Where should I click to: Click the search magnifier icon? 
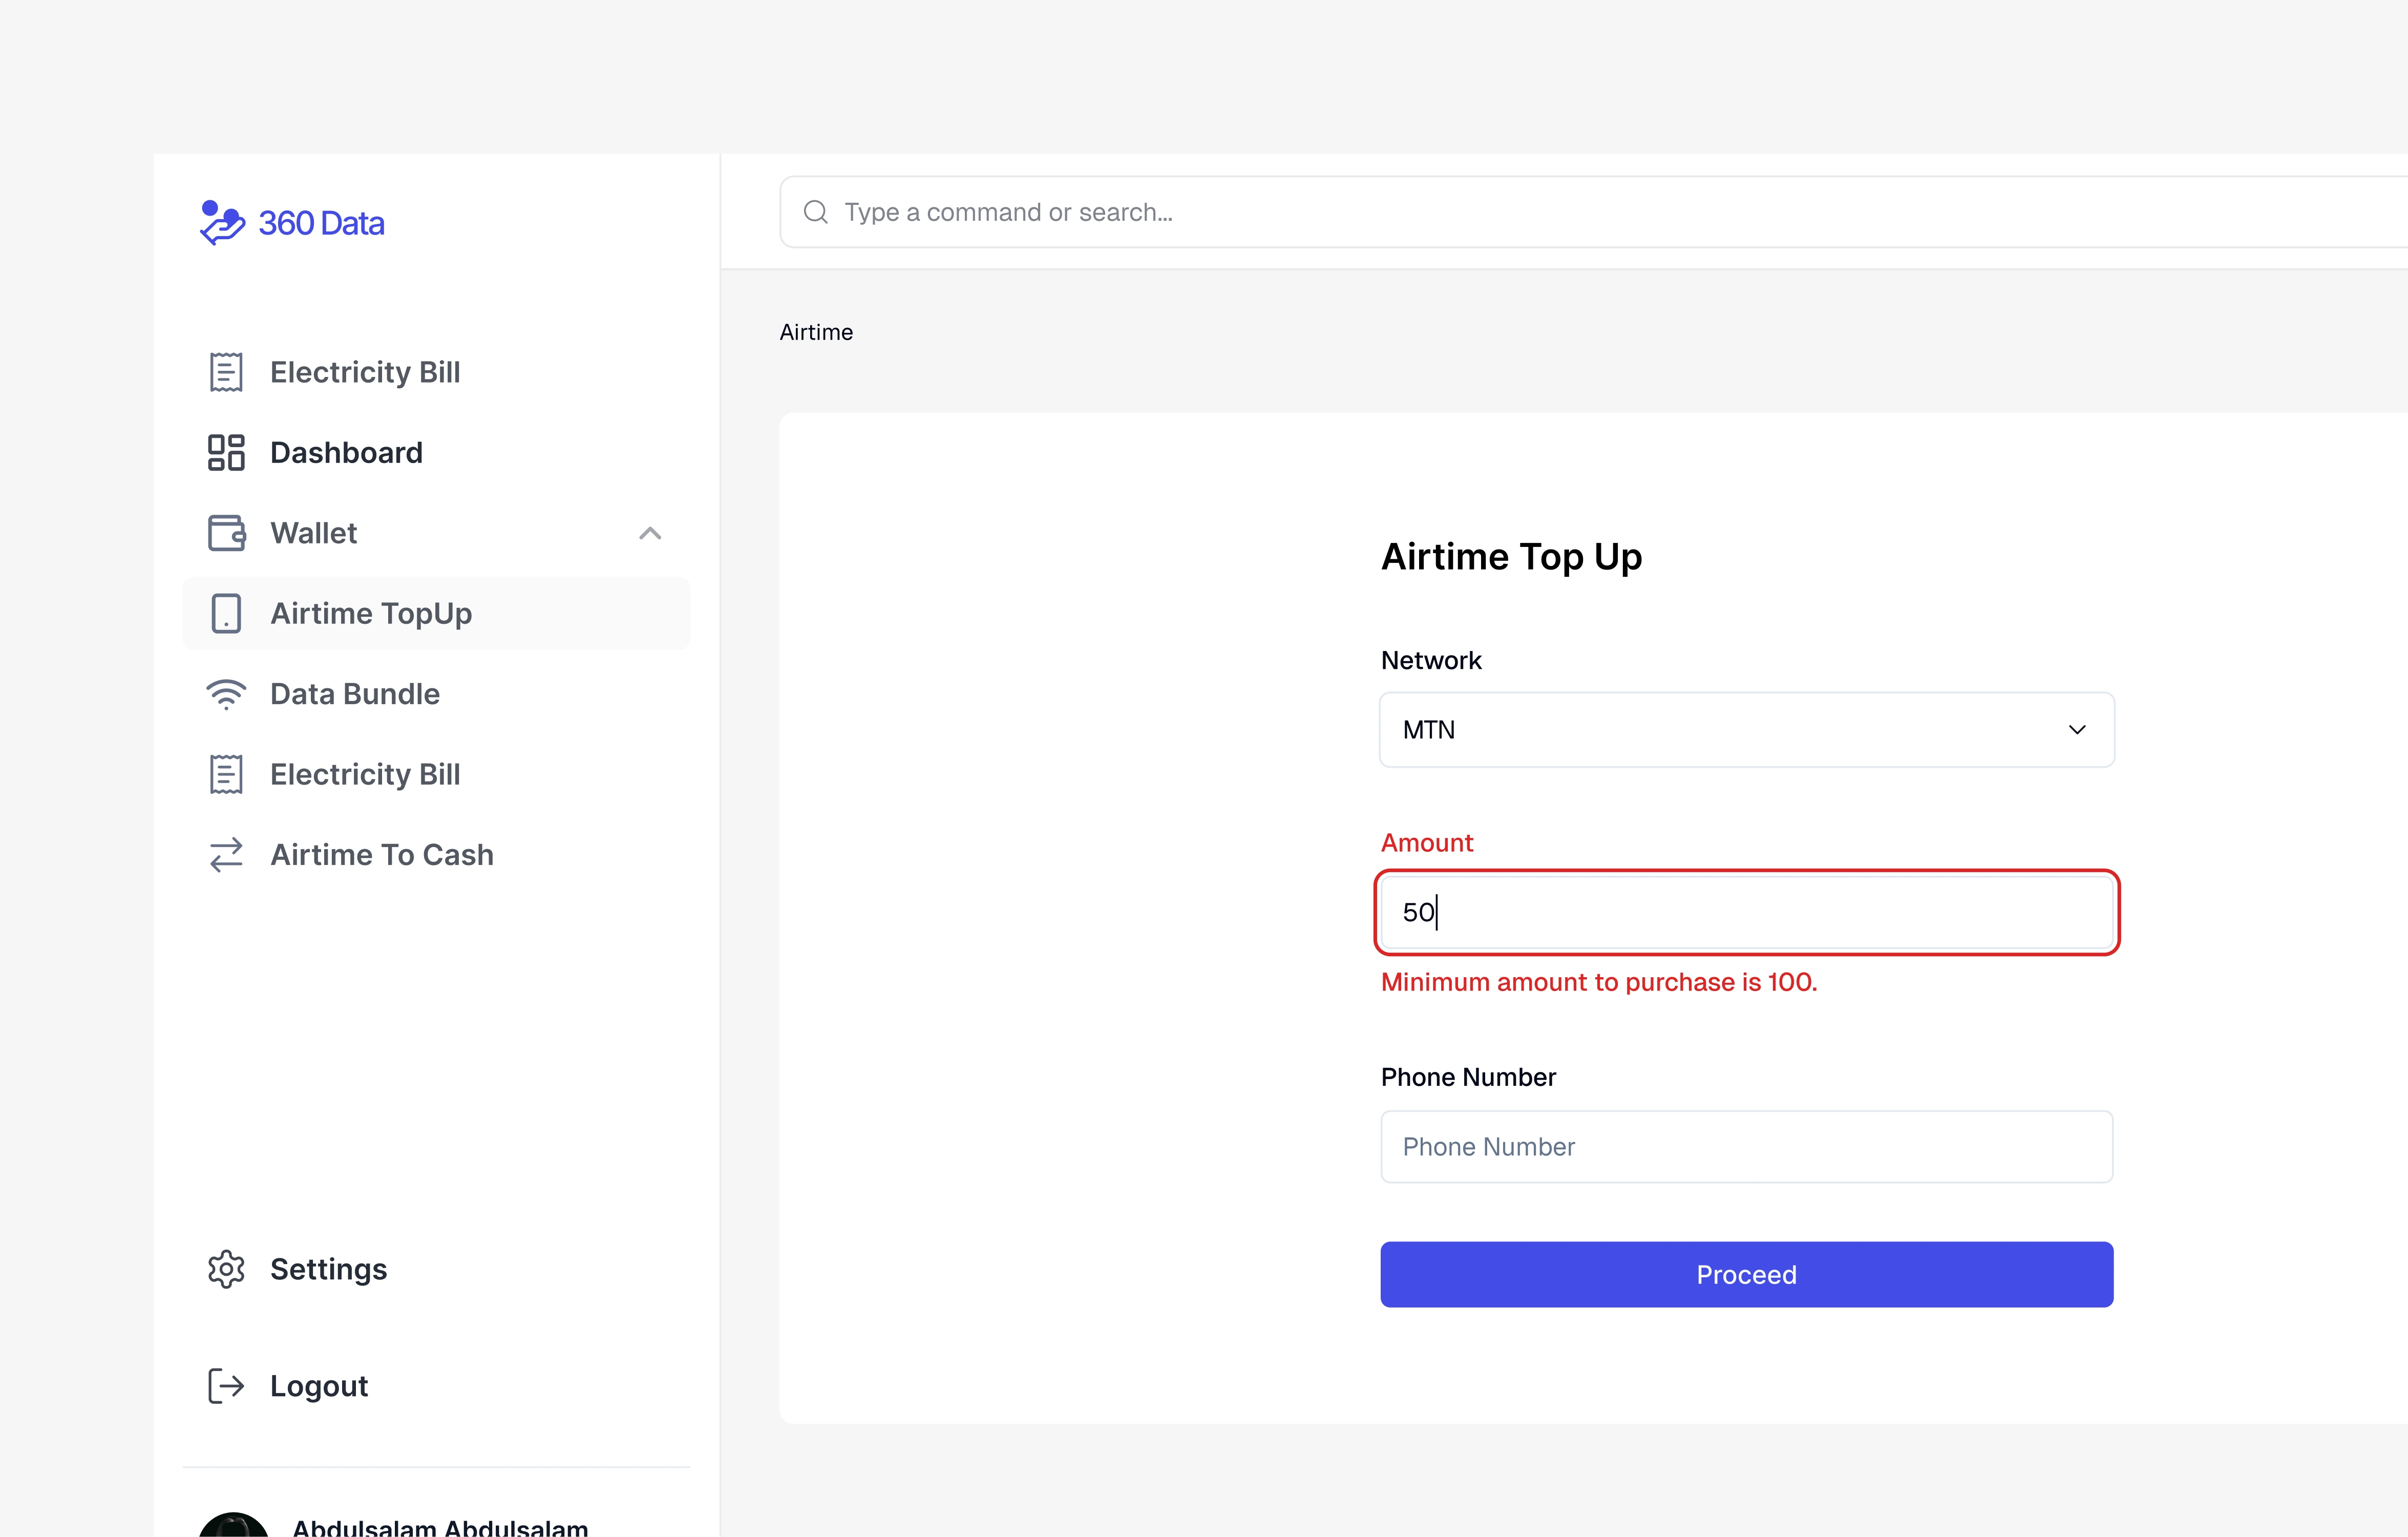[816, 212]
